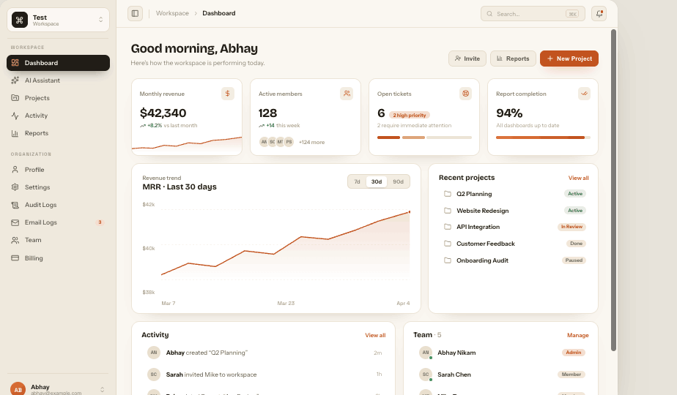Open Team in the sidebar

(59, 240)
